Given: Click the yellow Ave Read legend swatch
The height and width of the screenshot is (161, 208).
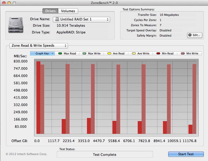Looking at the screenshot, I should (x=109, y=53).
